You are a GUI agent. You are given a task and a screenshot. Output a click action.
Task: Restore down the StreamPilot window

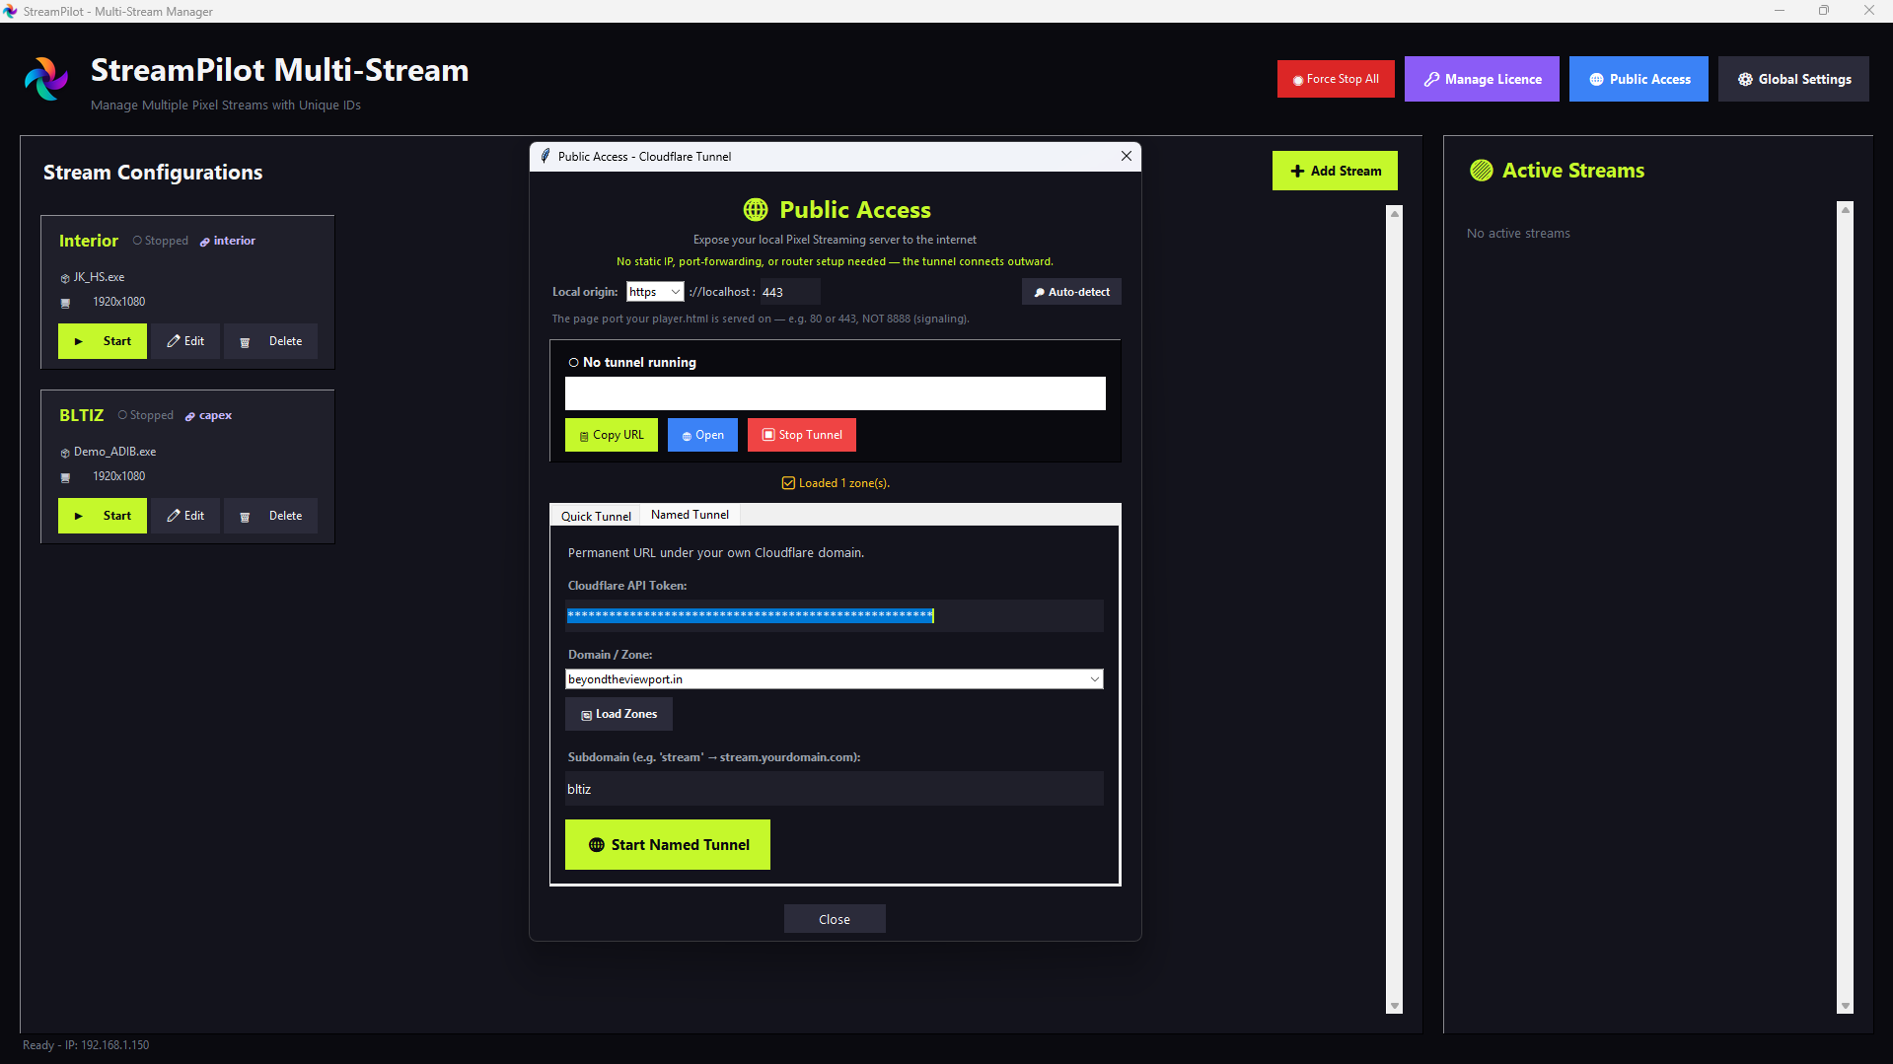[x=1824, y=11]
